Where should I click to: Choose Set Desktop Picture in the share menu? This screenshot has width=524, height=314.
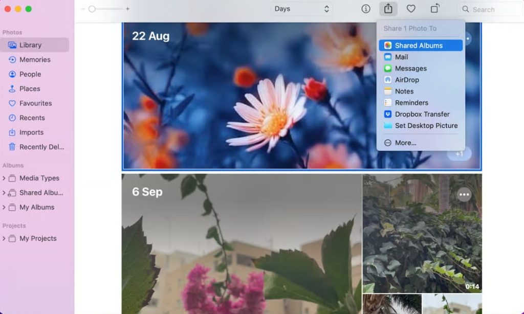point(421,126)
